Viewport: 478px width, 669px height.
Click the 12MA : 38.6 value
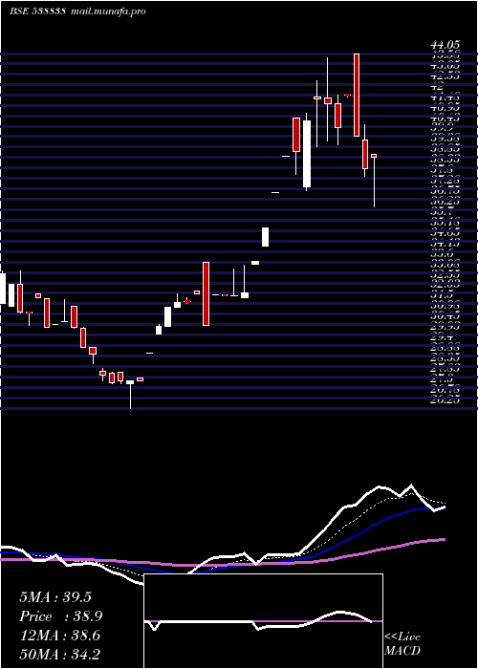point(59,636)
